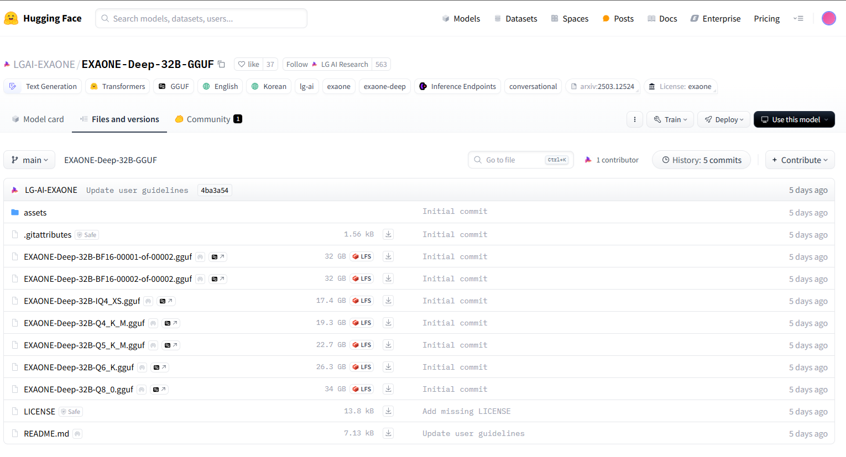Image resolution: width=846 pixels, height=457 pixels.
Task: Click the LFS badge on the Q8_0 row
Action: [x=362, y=389]
